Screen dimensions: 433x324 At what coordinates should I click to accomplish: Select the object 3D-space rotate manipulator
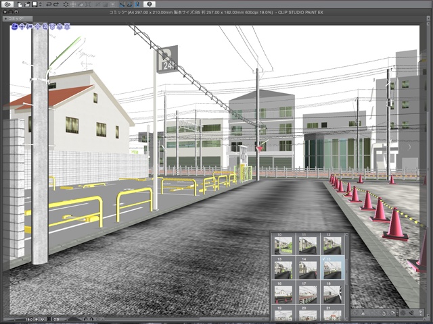pyautogui.click(x=60, y=26)
